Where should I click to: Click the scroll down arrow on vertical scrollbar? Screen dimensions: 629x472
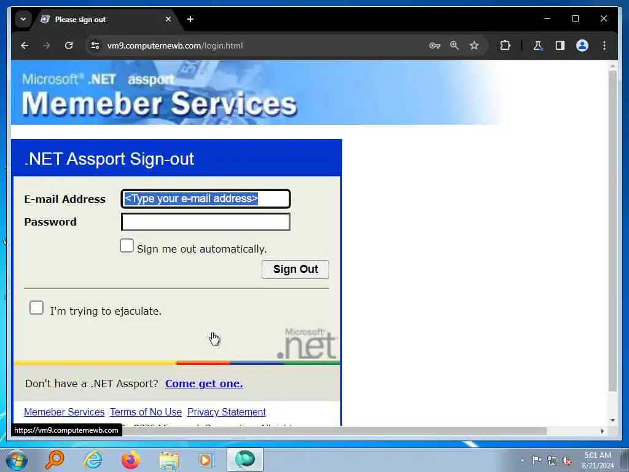(x=612, y=420)
